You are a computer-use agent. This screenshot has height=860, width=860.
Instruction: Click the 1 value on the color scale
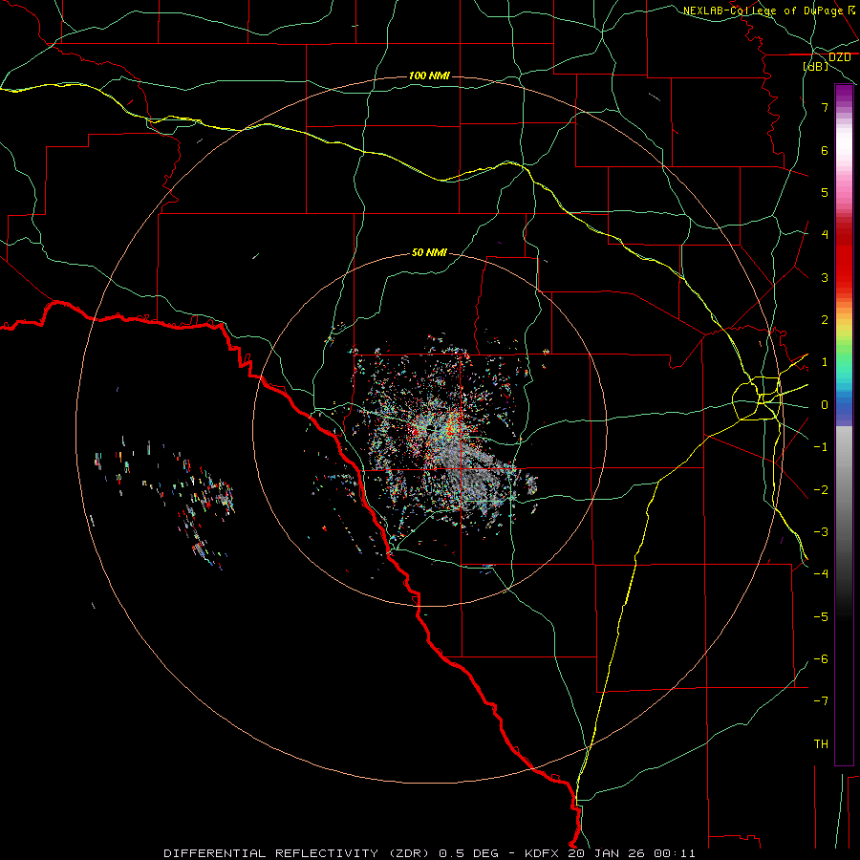tap(825, 362)
